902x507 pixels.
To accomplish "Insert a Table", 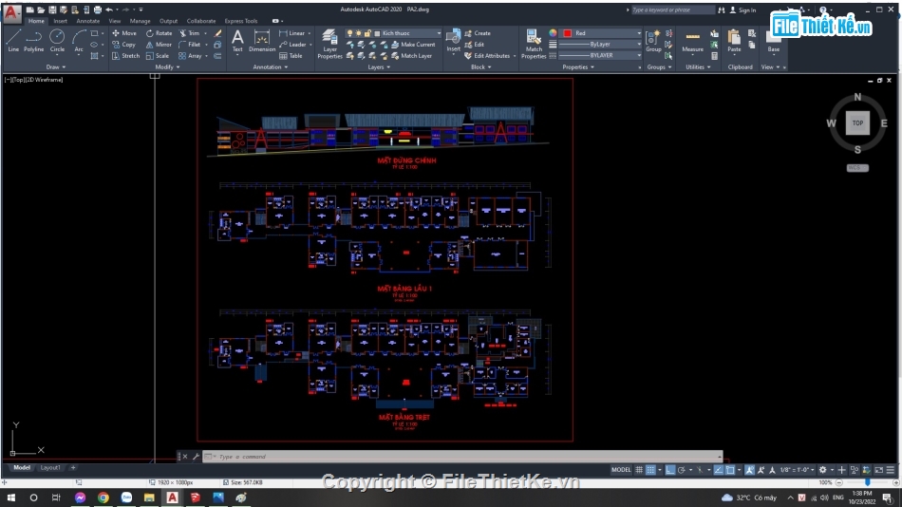I will pos(291,56).
